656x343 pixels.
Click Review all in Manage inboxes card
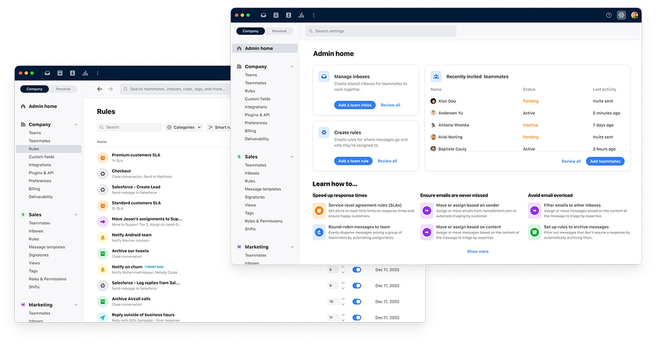[x=390, y=105]
